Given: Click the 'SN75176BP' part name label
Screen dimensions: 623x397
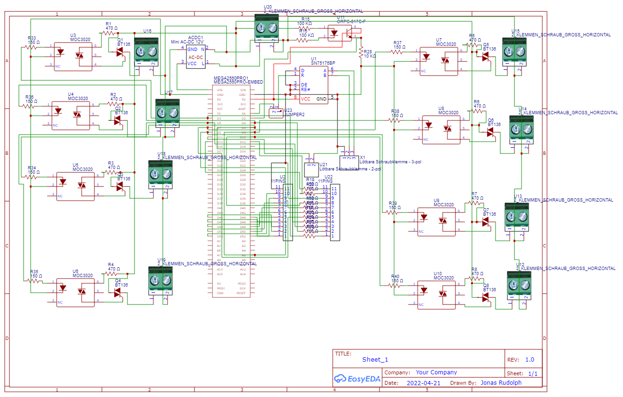Looking at the screenshot, I should (x=323, y=63).
